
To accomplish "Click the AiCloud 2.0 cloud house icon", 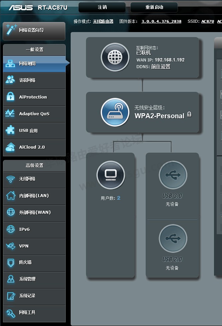I will (10, 147).
